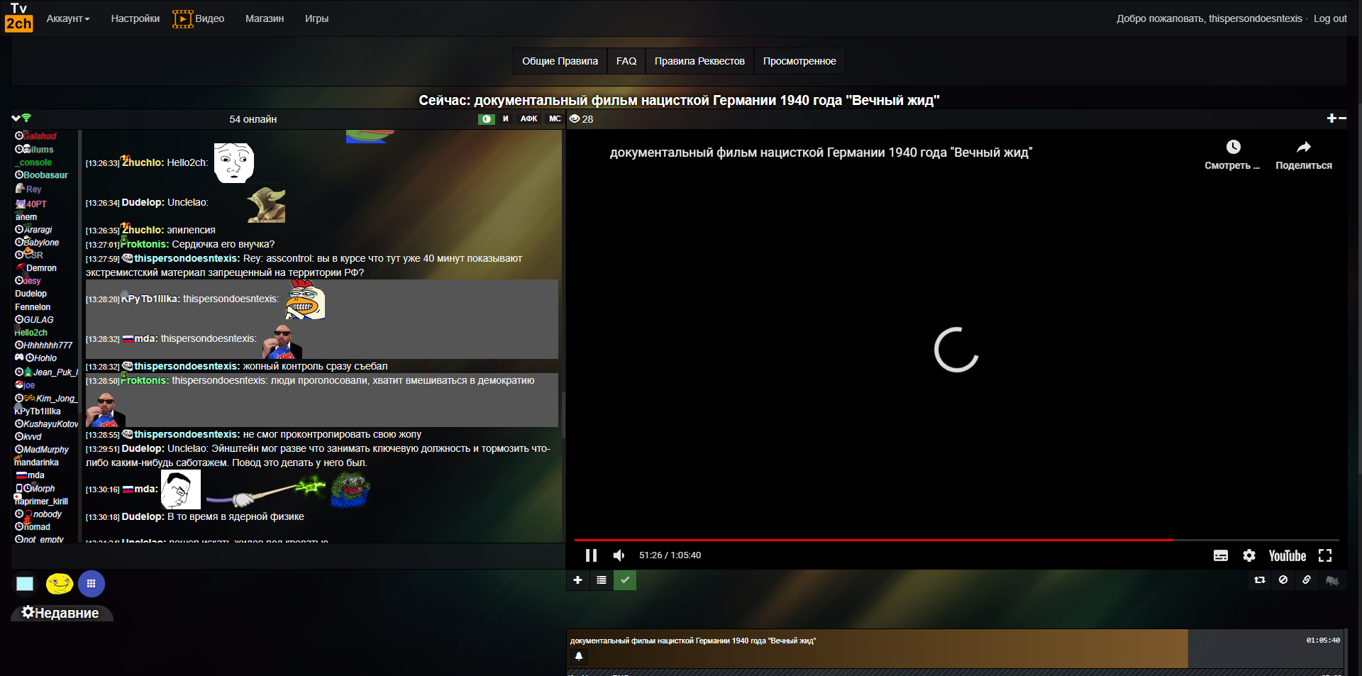Click the gear on the Недавние tab
Image resolution: width=1362 pixels, height=676 pixels.
28,612
